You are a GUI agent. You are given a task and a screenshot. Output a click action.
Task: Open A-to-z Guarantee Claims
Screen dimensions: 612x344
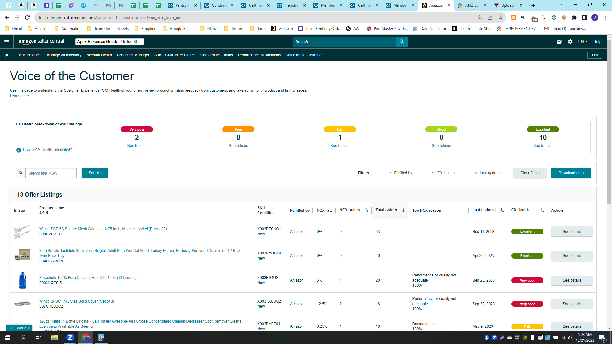coord(175,55)
